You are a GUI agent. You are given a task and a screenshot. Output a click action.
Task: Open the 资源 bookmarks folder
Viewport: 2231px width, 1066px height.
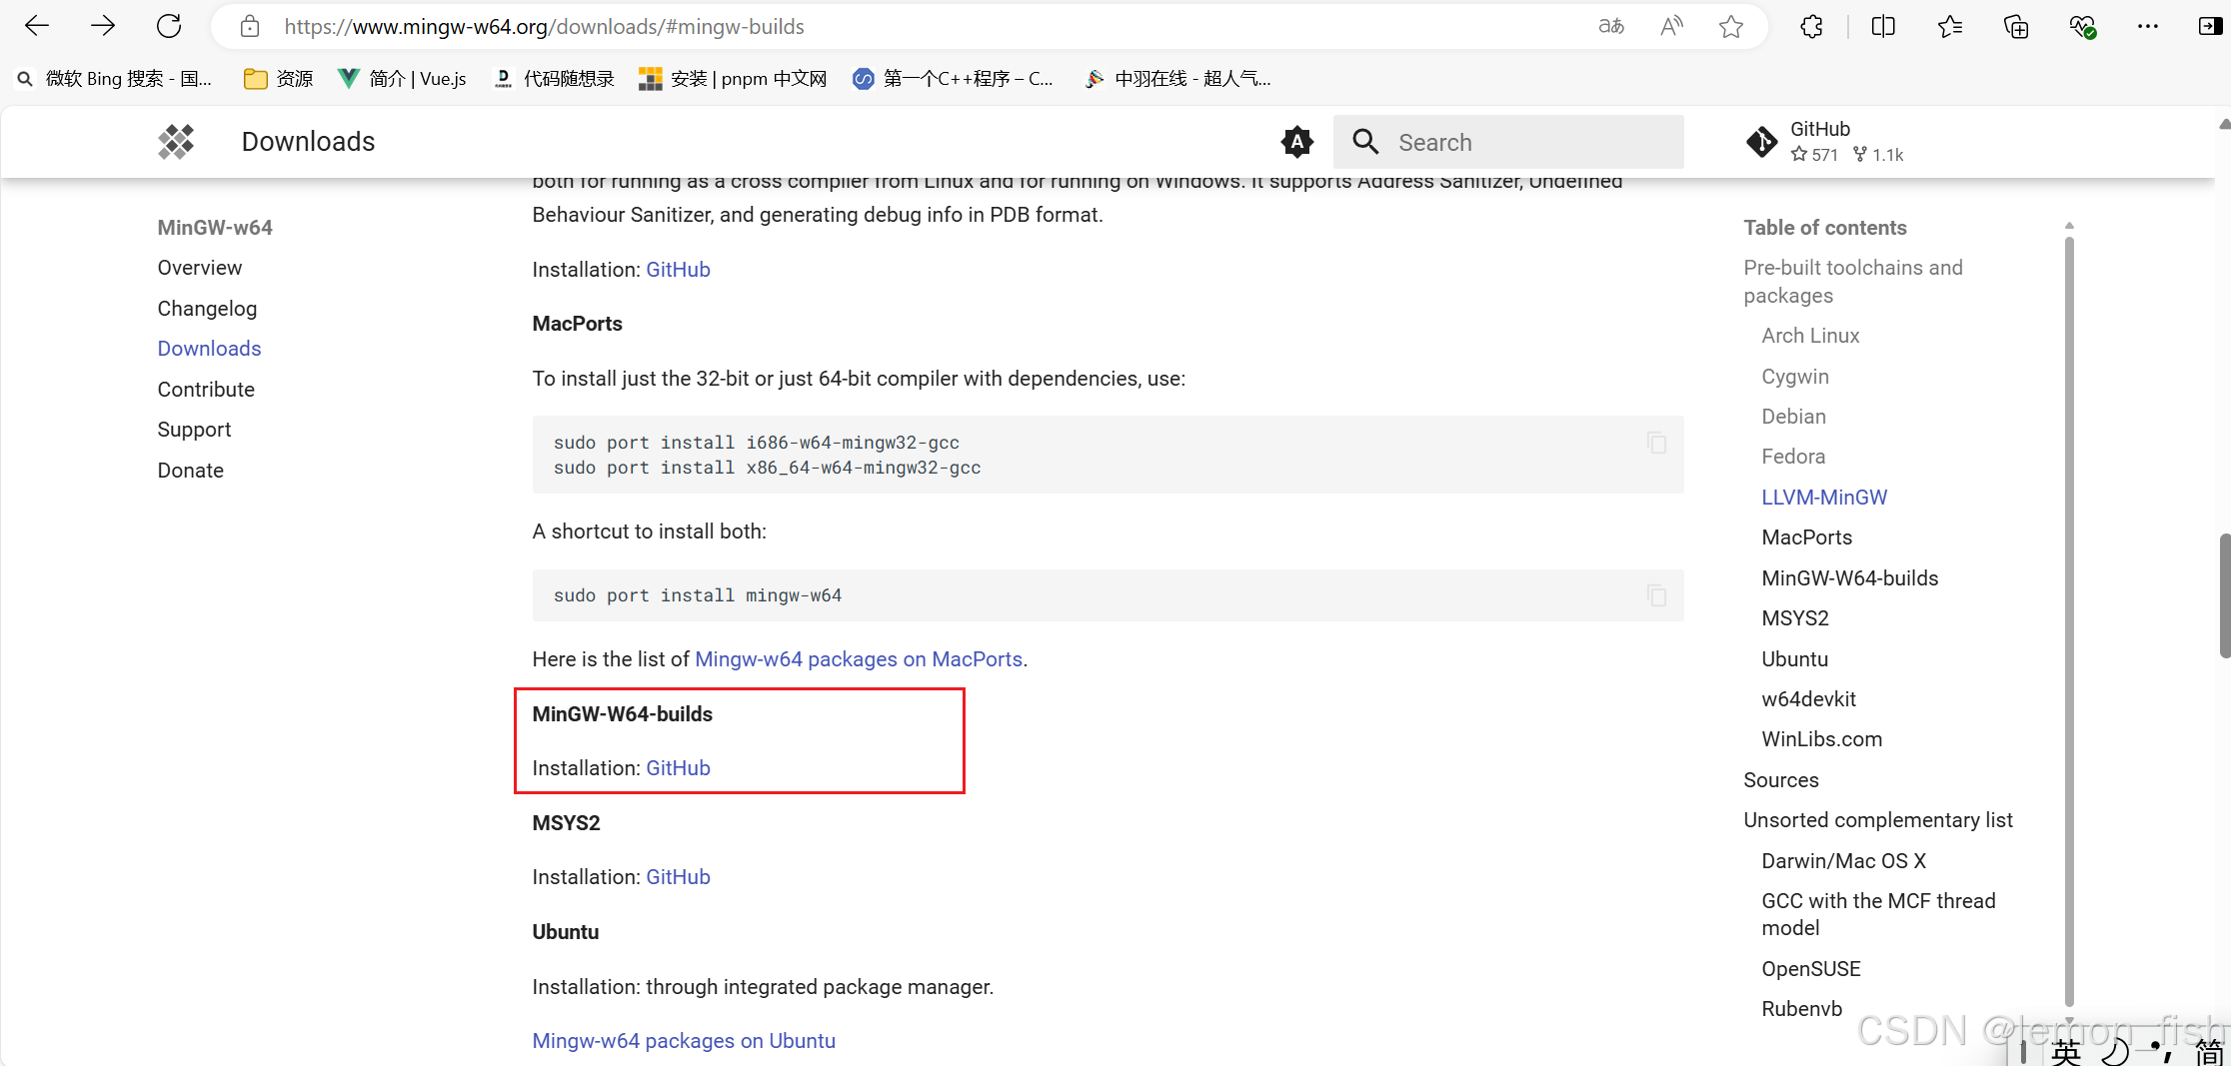[x=279, y=78]
